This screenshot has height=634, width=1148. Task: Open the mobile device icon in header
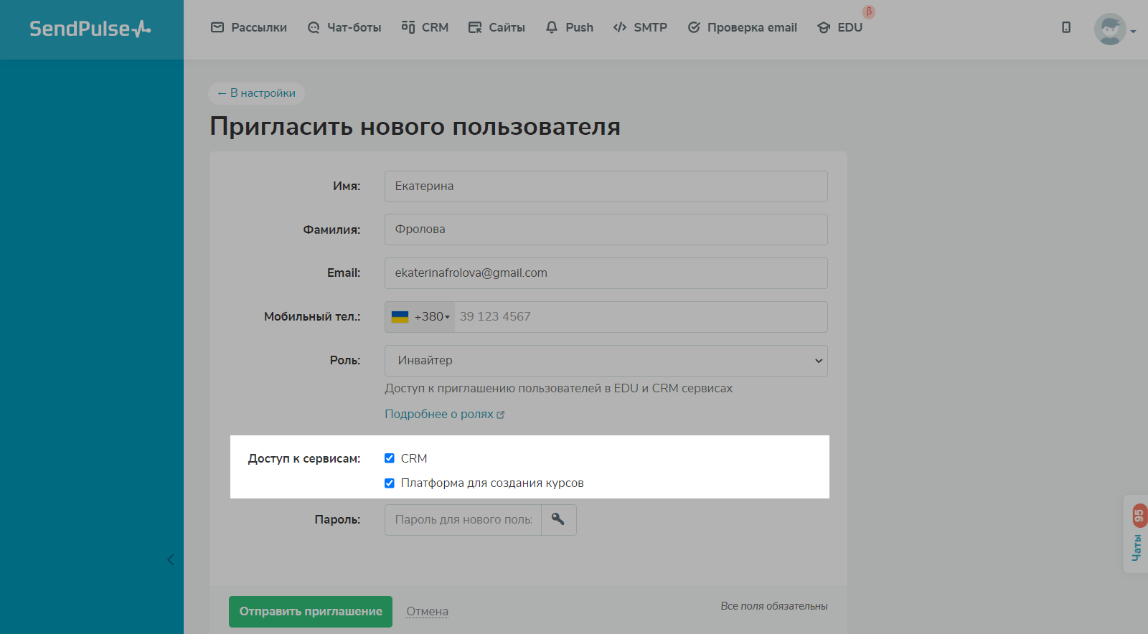coord(1066,27)
